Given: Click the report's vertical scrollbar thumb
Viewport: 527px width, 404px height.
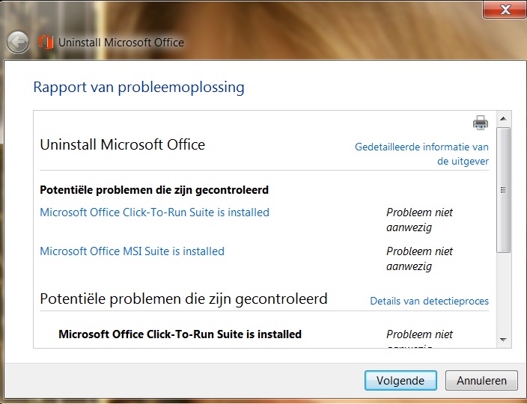Looking at the screenshot, I should pyautogui.click(x=504, y=189).
